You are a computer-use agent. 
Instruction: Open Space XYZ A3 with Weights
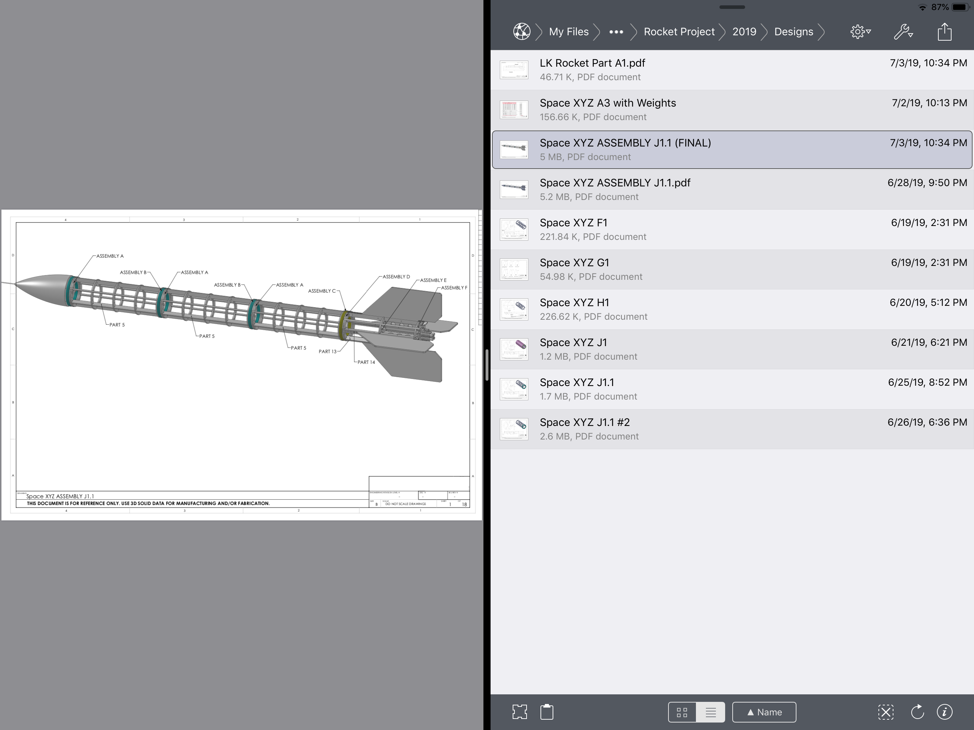click(x=732, y=110)
